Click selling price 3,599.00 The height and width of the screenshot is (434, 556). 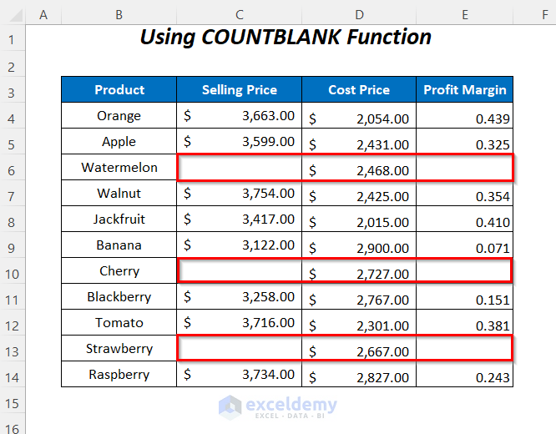240,142
